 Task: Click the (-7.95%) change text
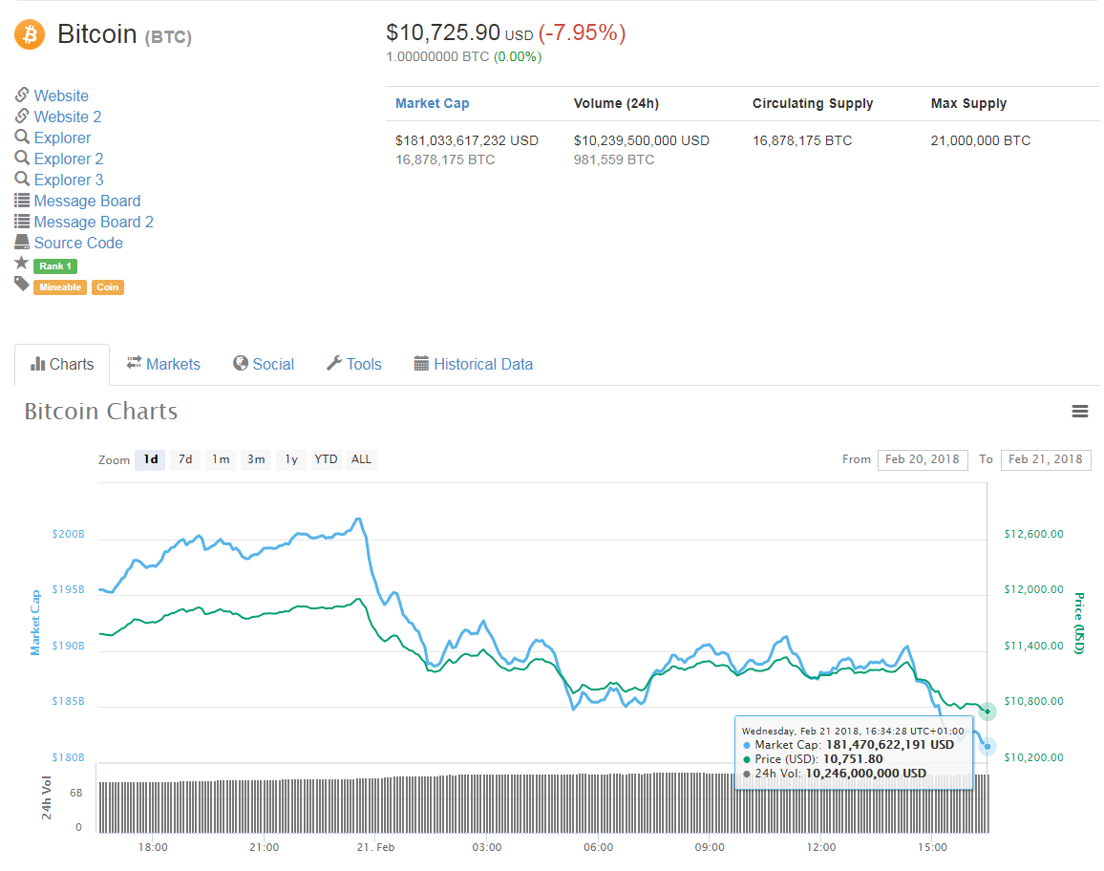click(583, 32)
